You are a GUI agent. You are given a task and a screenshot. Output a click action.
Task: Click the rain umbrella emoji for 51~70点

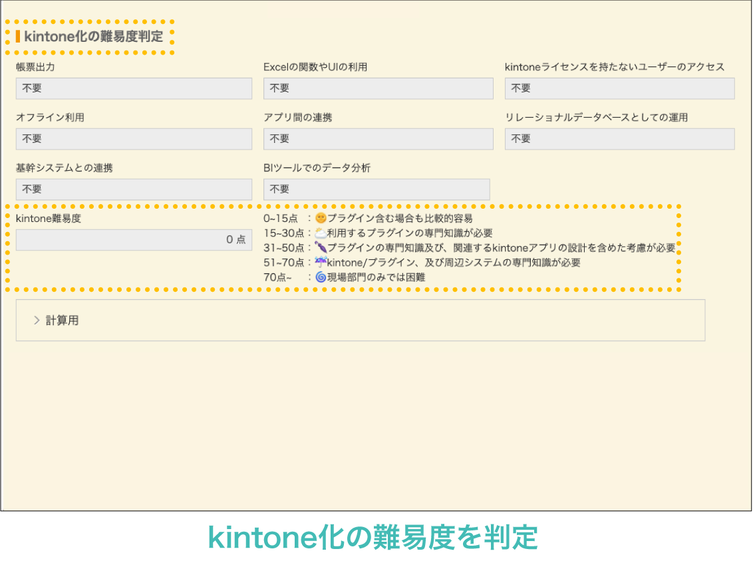click(x=321, y=262)
